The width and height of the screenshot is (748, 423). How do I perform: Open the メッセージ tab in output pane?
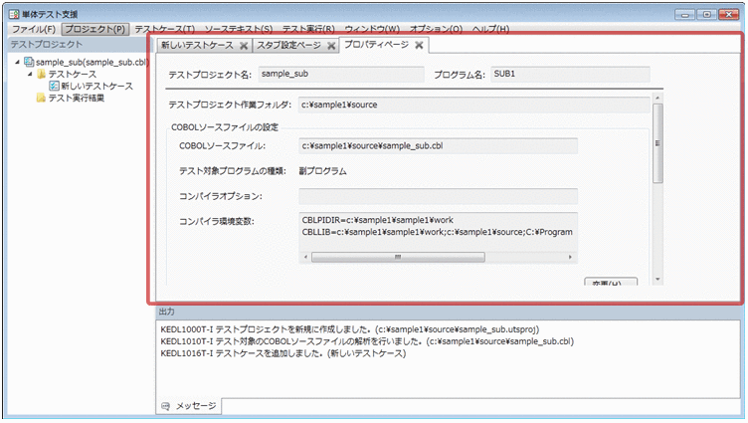click(x=189, y=406)
